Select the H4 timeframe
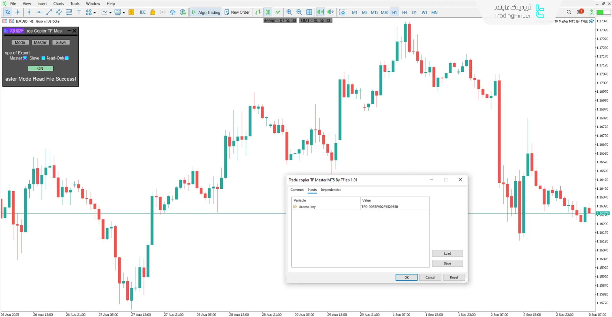The image size is (612, 317). click(x=404, y=12)
